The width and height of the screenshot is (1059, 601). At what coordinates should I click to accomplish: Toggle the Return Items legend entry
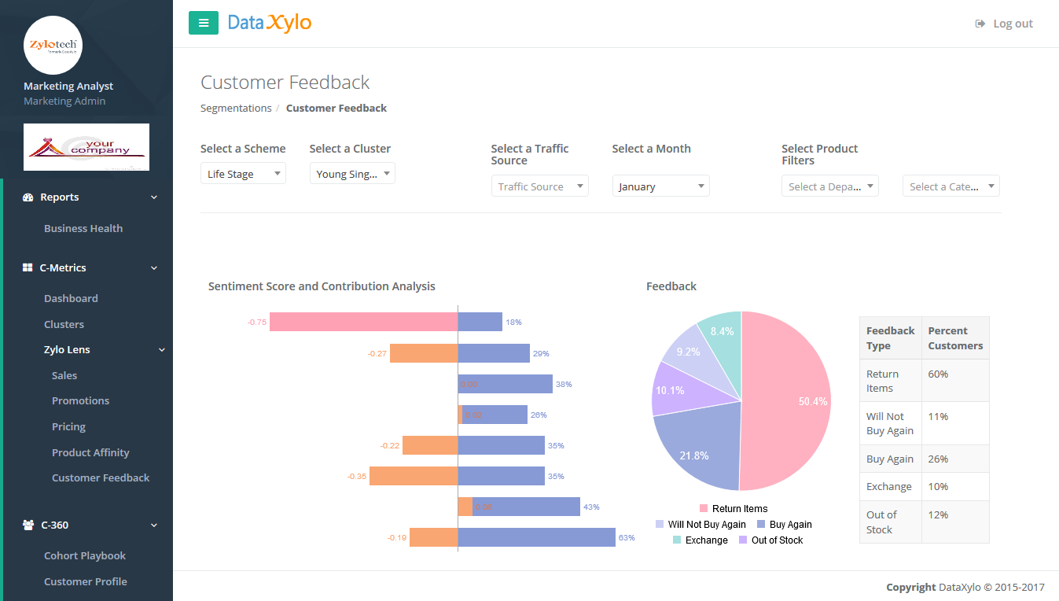[733, 509]
